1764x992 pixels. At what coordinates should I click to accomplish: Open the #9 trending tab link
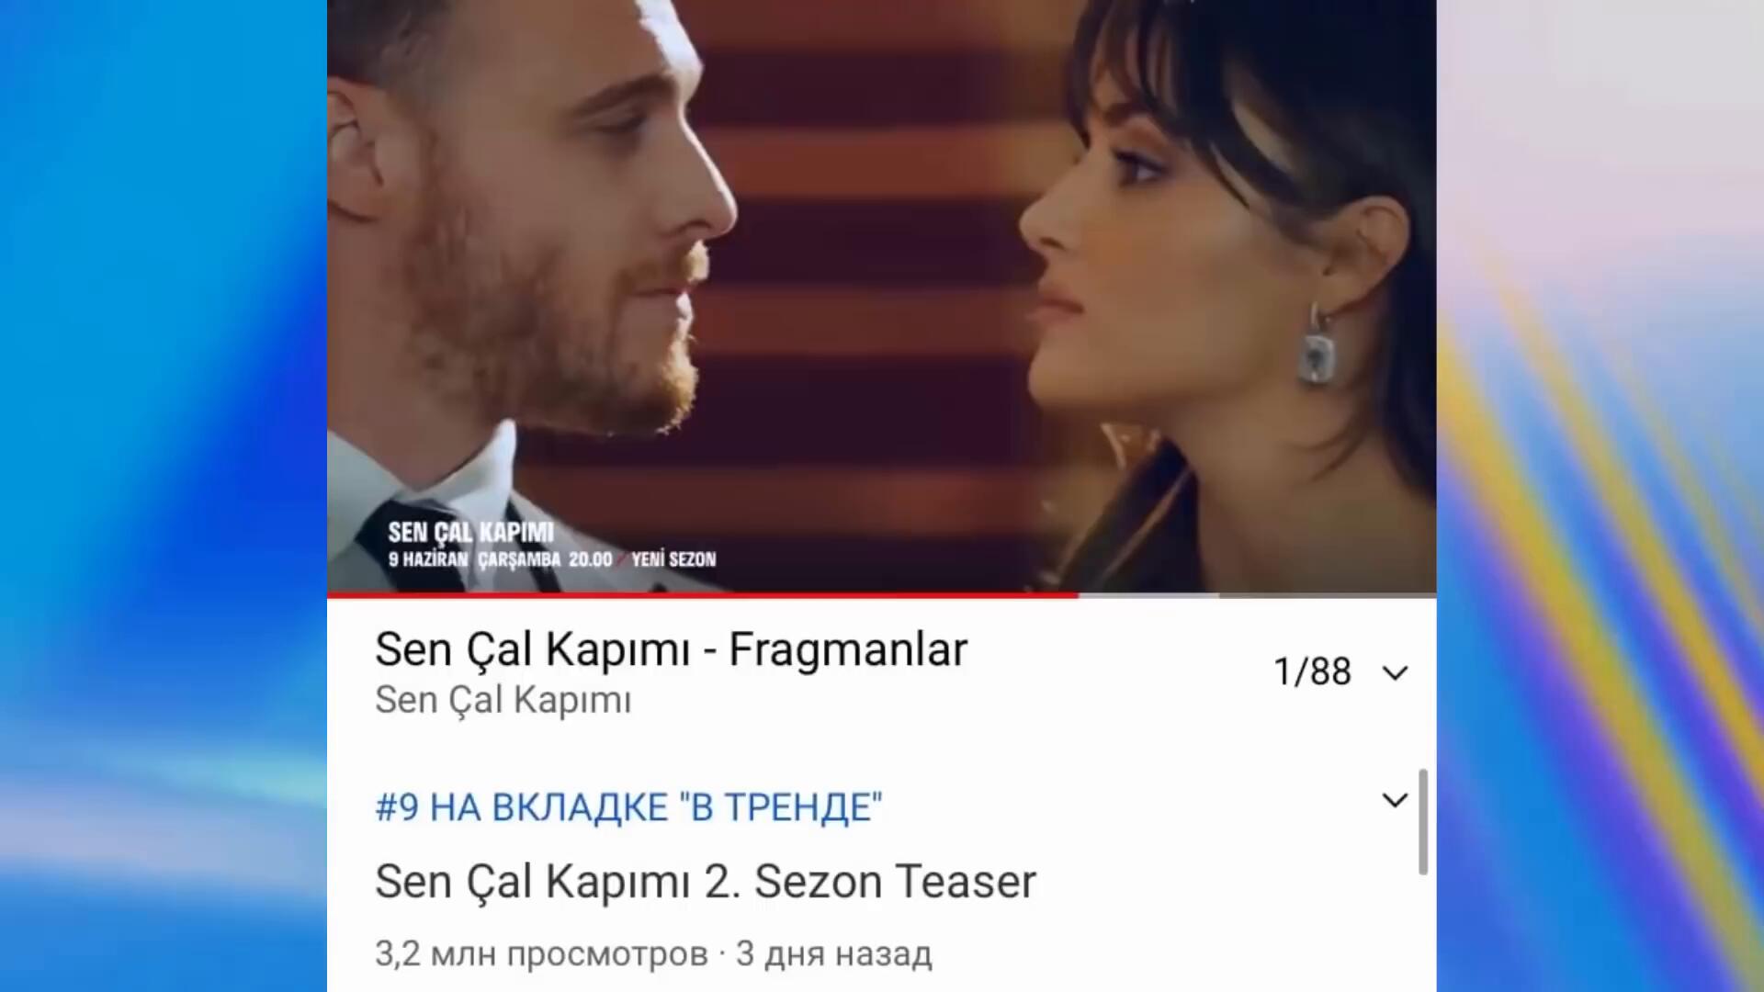[628, 807]
